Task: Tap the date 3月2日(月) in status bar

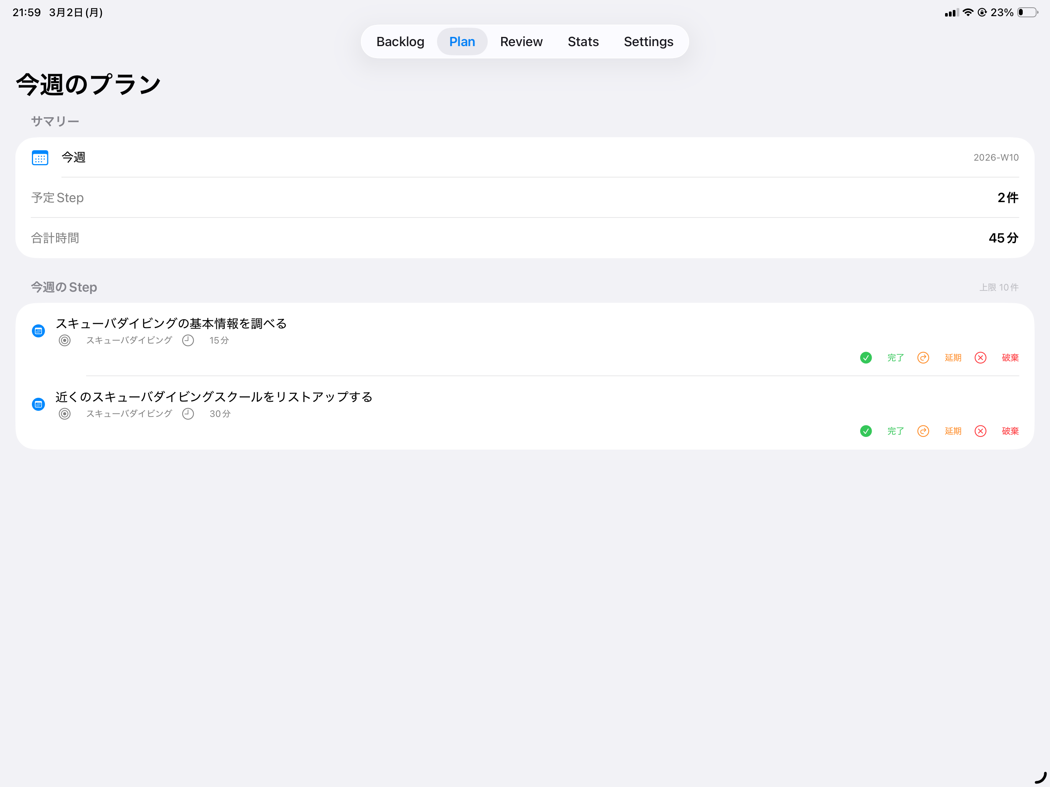Action: tap(76, 12)
